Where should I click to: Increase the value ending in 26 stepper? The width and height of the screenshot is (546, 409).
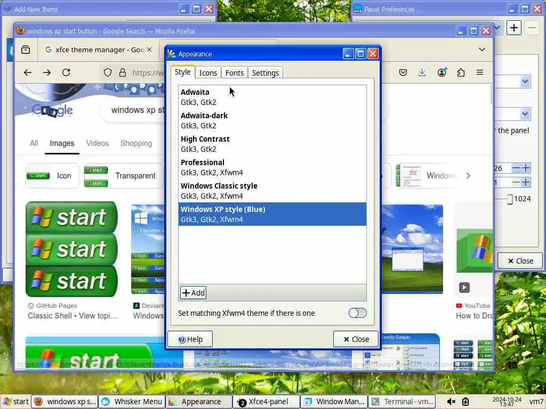pyautogui.click(x=526, y=168)
